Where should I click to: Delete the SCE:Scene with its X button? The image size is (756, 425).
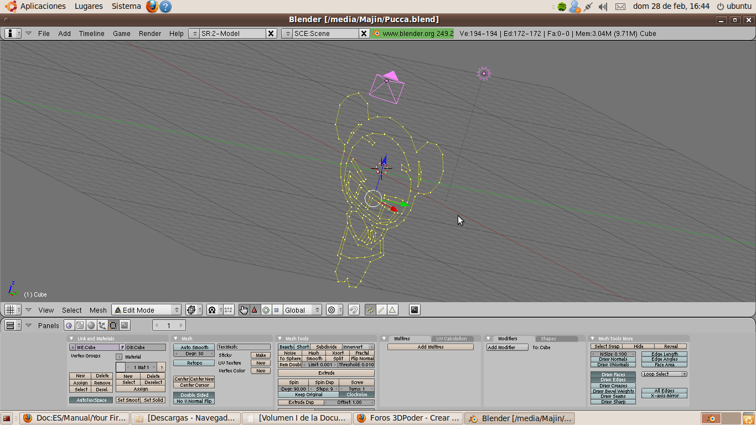364,33
